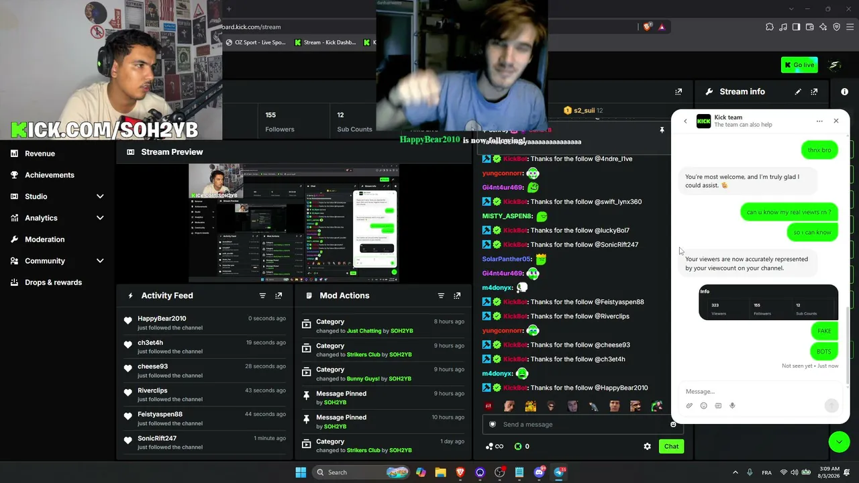The image size is (859, 483).
Task: Open the profile avatar menu beside Go live
Action: pos(835,65)
